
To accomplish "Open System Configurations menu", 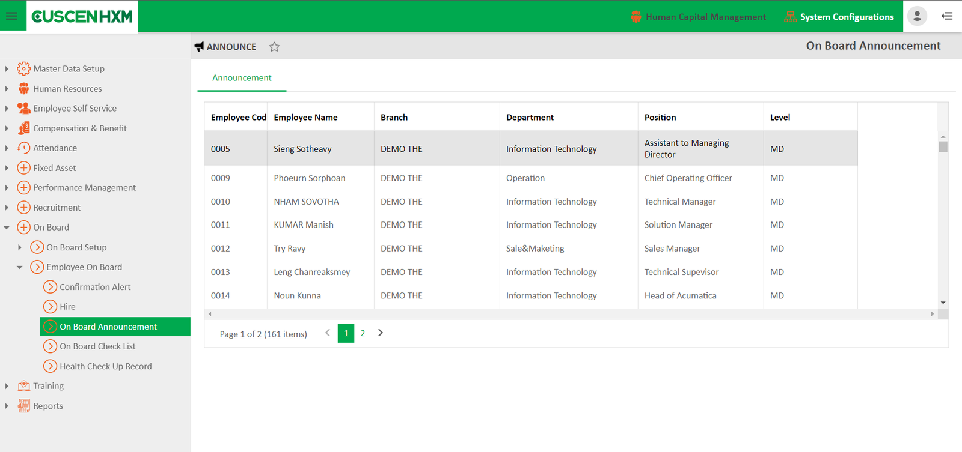I will tap(839, 17).
